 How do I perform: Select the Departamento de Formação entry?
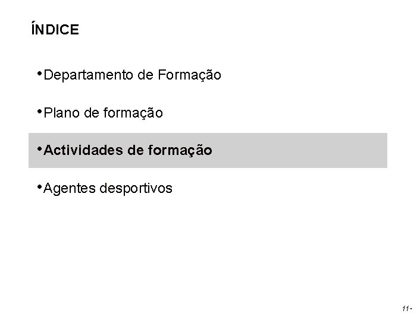coord(132,75)
